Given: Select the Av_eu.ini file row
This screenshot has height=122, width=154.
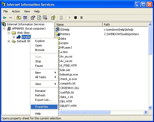Looking at the screenshot, I should 66,57.
